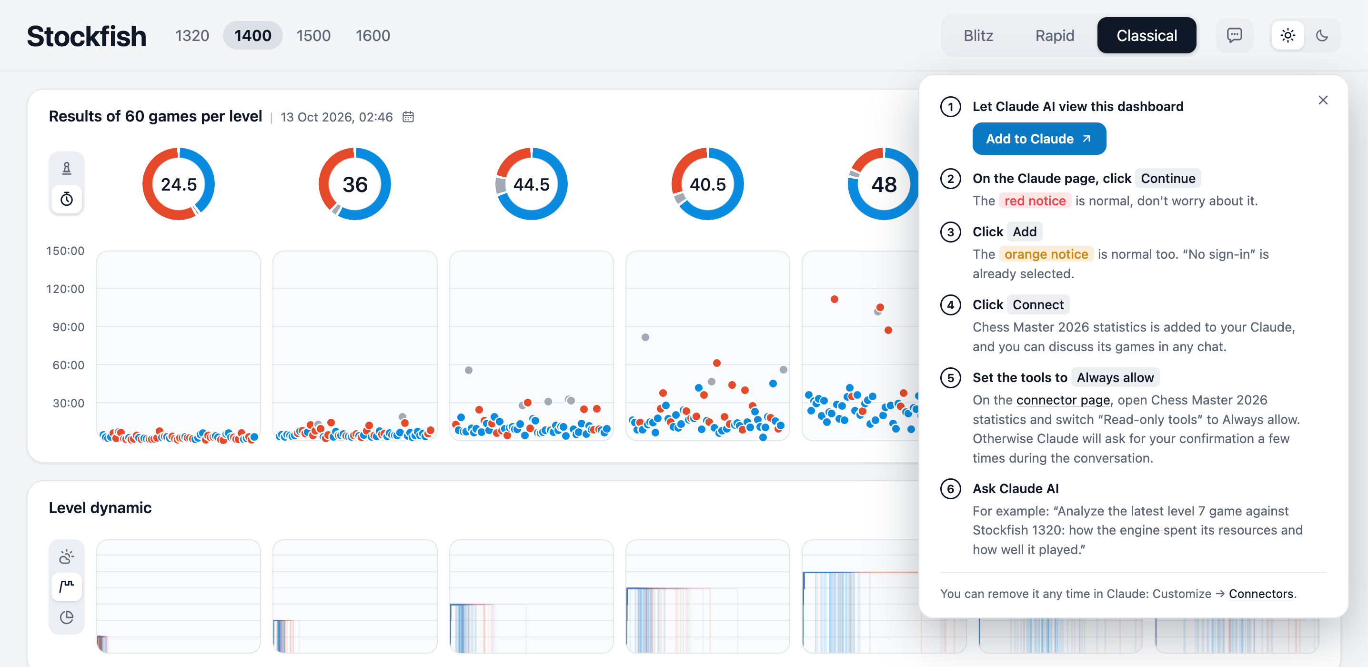Open the Connectors link in footer
1368x667 pixels.
[1261, 594]
